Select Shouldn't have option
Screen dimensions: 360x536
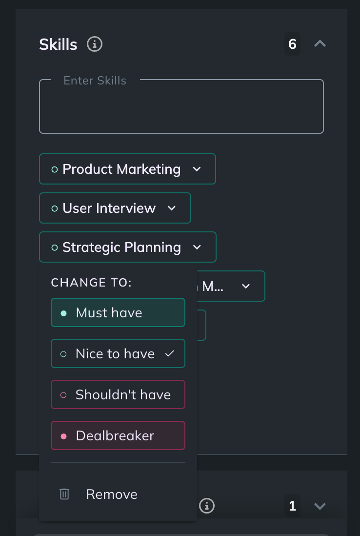[x=118, y=395]
